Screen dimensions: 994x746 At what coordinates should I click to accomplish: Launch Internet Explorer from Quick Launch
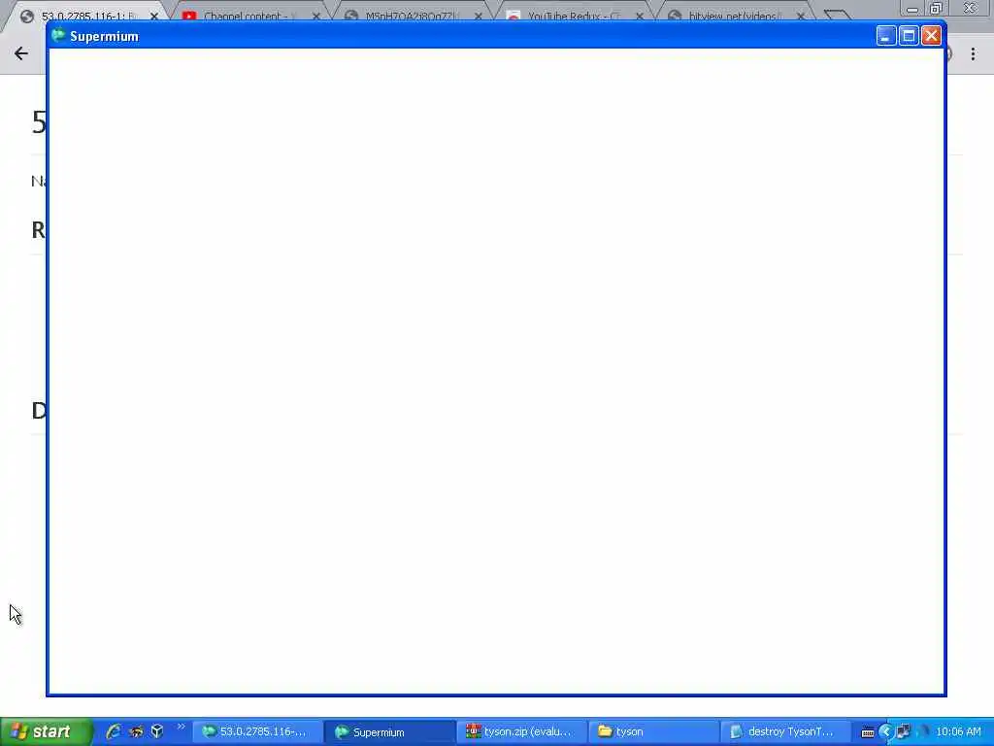click(115, 731)
